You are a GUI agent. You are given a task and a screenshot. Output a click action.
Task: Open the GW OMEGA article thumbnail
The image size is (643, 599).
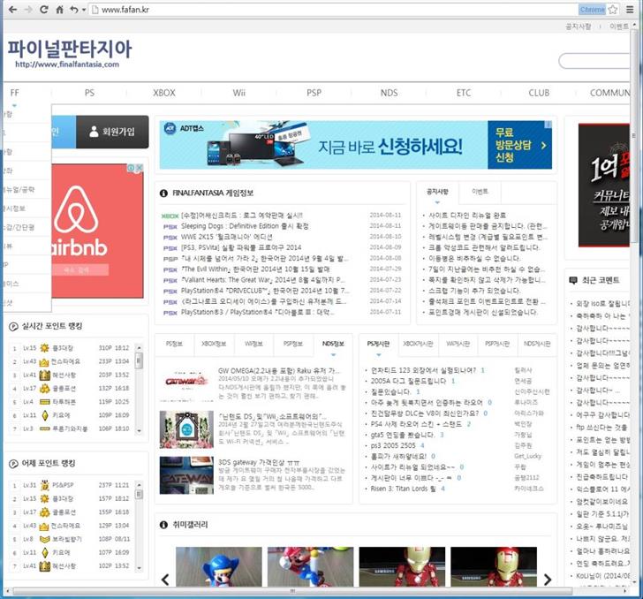(x=186, y=383)
